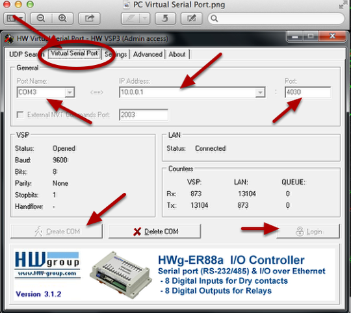
Task: Click the LAN Rx counter 13104
Action: coord(247,194)
